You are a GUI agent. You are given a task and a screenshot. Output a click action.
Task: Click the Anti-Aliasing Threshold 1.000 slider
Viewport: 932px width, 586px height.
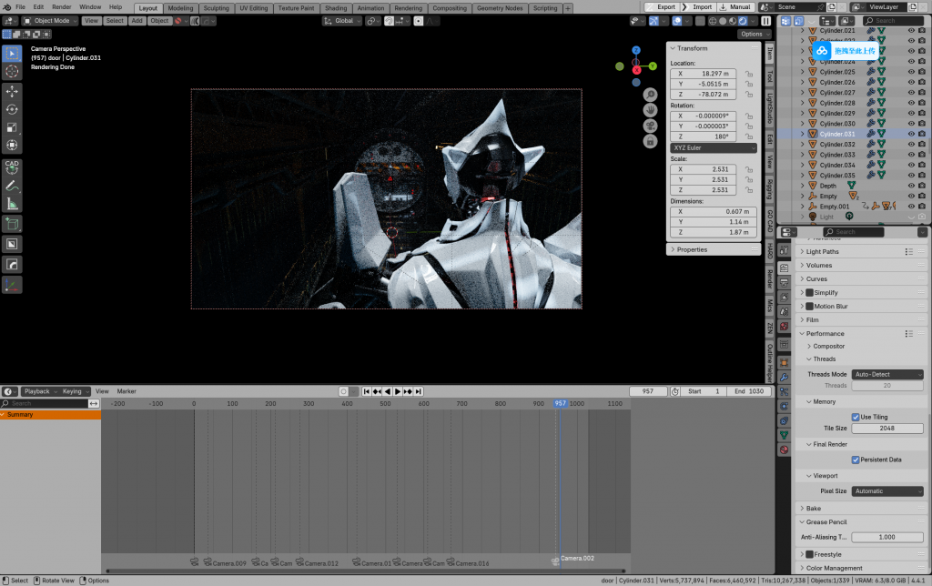(887, 537)
